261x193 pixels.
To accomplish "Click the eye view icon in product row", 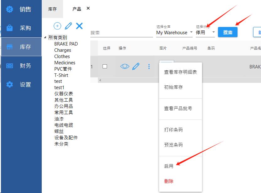I will (x=125, y=67).
